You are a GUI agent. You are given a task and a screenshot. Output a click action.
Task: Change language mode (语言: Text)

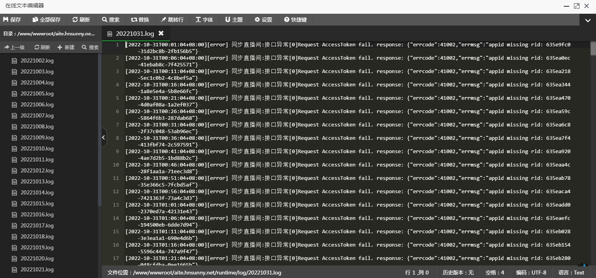571,273
